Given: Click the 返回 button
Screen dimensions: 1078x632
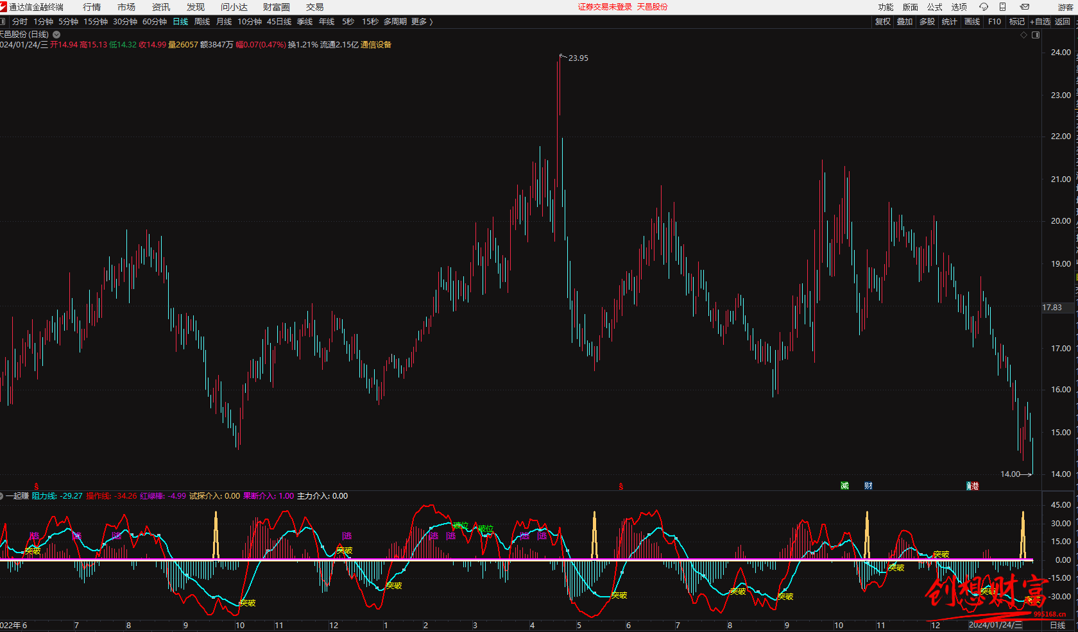Looking at the screenshot, I should click(x=1063, y=21).
